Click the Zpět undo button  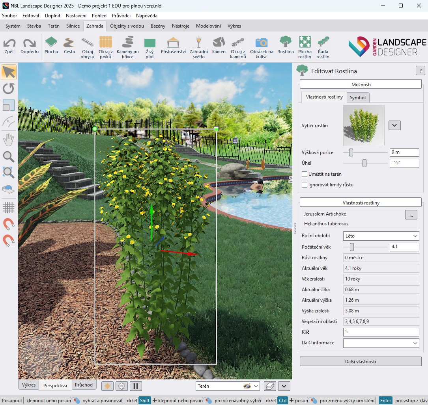click(9, 46)
